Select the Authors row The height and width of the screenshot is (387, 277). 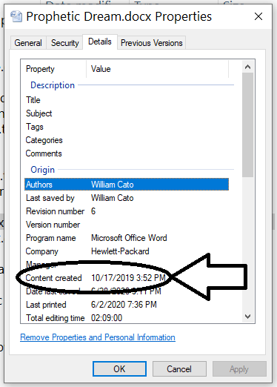pos(127,185)
